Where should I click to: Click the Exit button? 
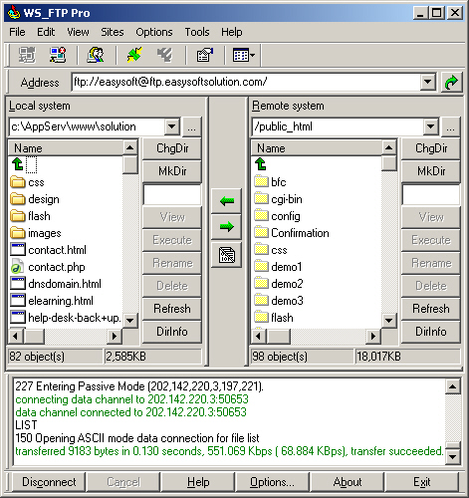point(422,482)
